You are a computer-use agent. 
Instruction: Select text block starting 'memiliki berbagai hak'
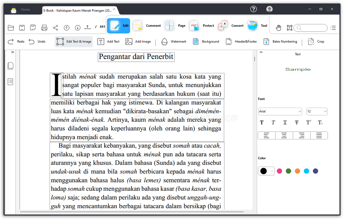pyautogui.click(x=137, y=120)
